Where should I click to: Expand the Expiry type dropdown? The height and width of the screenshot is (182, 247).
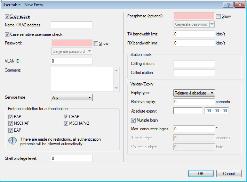194,93
